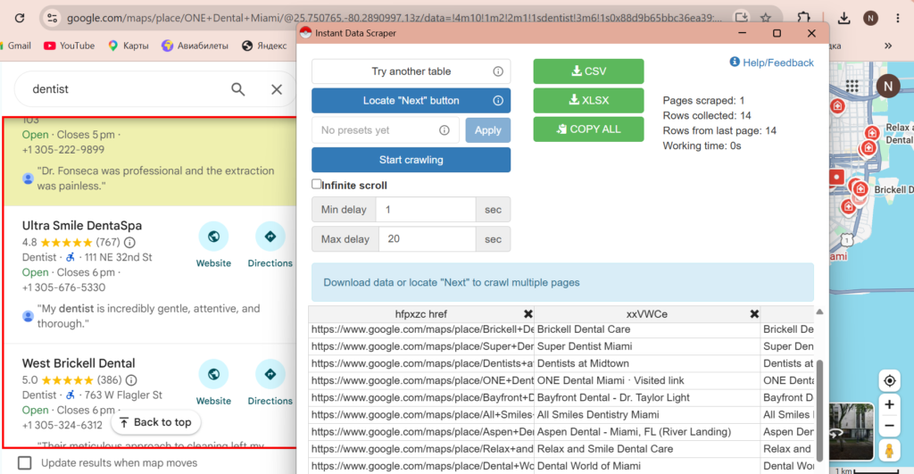
Task: Select the ONE Dental Miami cell
Action: click(647, 380)
